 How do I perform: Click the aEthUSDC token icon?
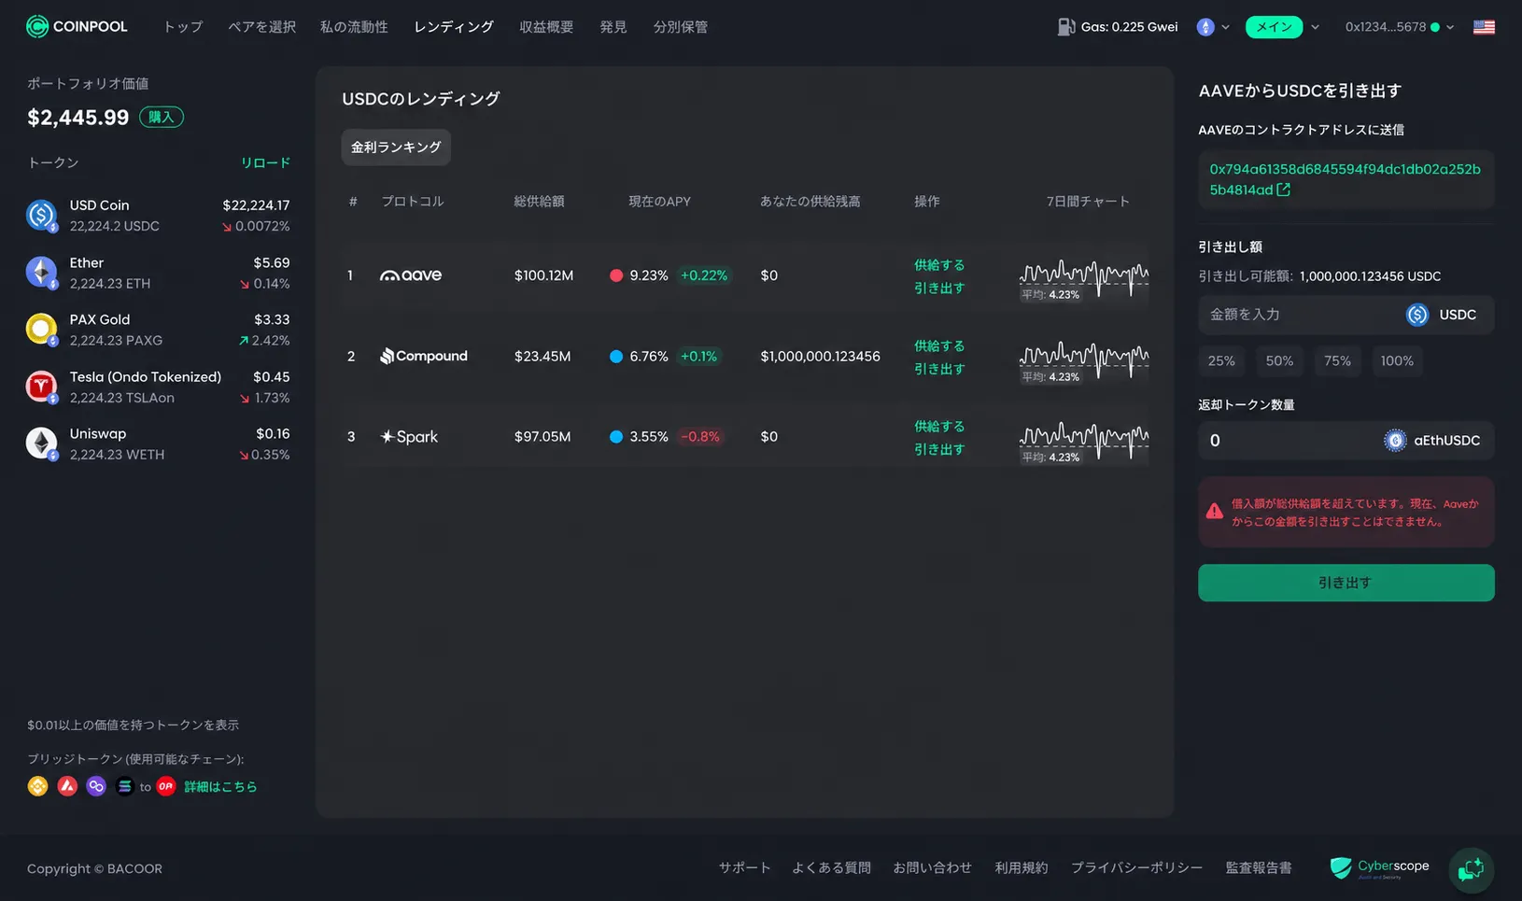1395,441
